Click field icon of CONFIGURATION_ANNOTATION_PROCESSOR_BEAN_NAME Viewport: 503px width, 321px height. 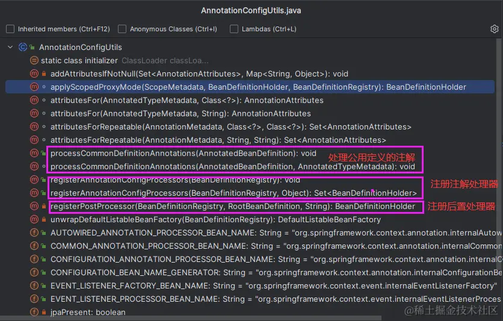[34, 259]
